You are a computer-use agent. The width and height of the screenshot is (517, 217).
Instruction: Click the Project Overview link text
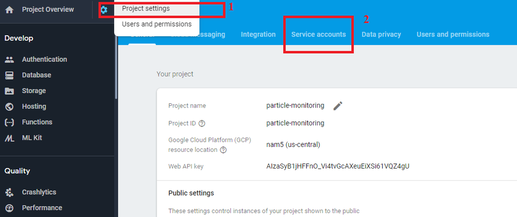point(47,10)
